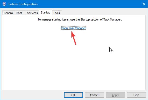The image size is (148, 100).
Task: Go to the Tools tab
Action: click(x=57, y=13)
